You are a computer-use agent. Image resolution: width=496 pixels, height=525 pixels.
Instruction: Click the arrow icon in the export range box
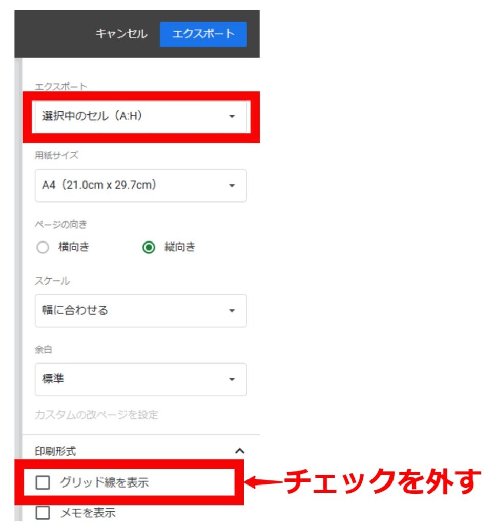(232, 117)
